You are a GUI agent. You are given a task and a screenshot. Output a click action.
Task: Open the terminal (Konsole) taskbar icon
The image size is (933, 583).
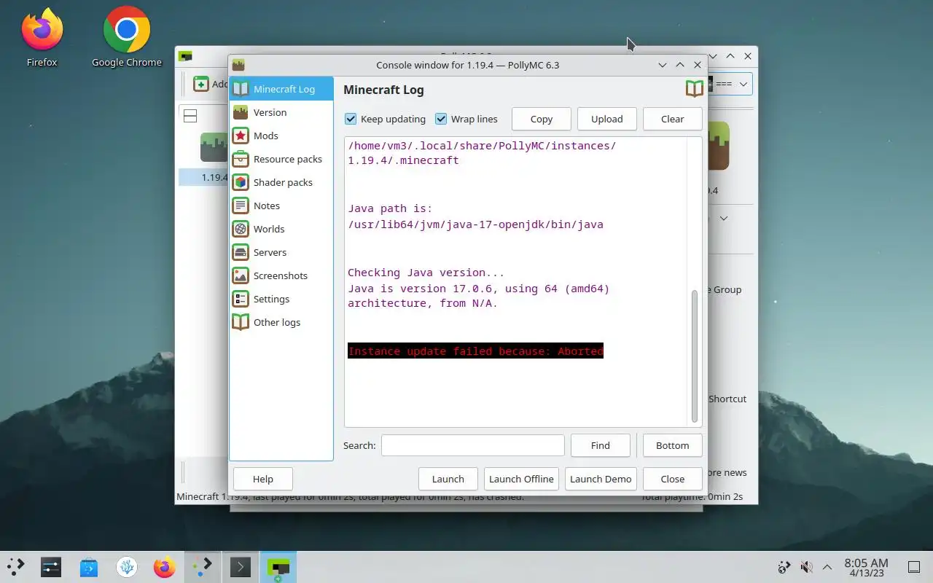click(241, 567)
